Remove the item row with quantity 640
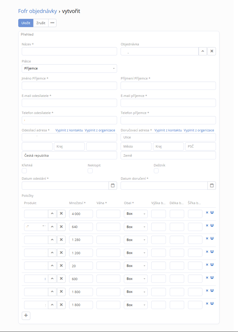Screen dimensions: 238x332 point(207,225)
